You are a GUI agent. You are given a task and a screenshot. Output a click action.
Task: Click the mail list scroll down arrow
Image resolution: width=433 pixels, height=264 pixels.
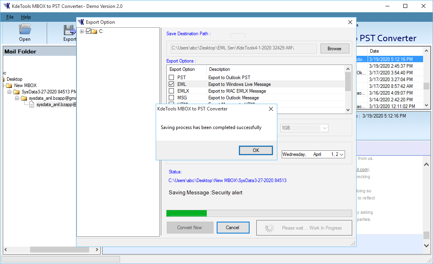click(426, 105)
